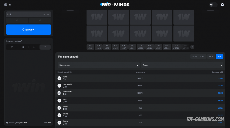Click the player name Noorwshahi
The image size is (230, 128).
click(x=67, y=84)
